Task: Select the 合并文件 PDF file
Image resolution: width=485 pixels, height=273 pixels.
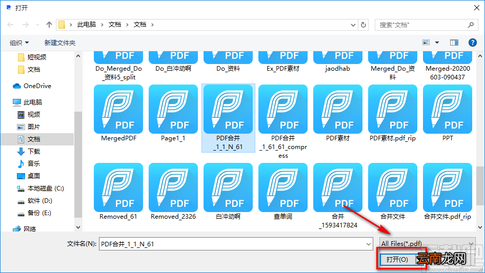Action: [x=393, y=187]
